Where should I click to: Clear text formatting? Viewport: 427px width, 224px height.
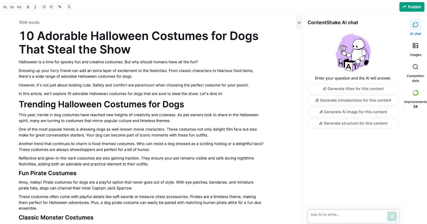click(69, 7)
